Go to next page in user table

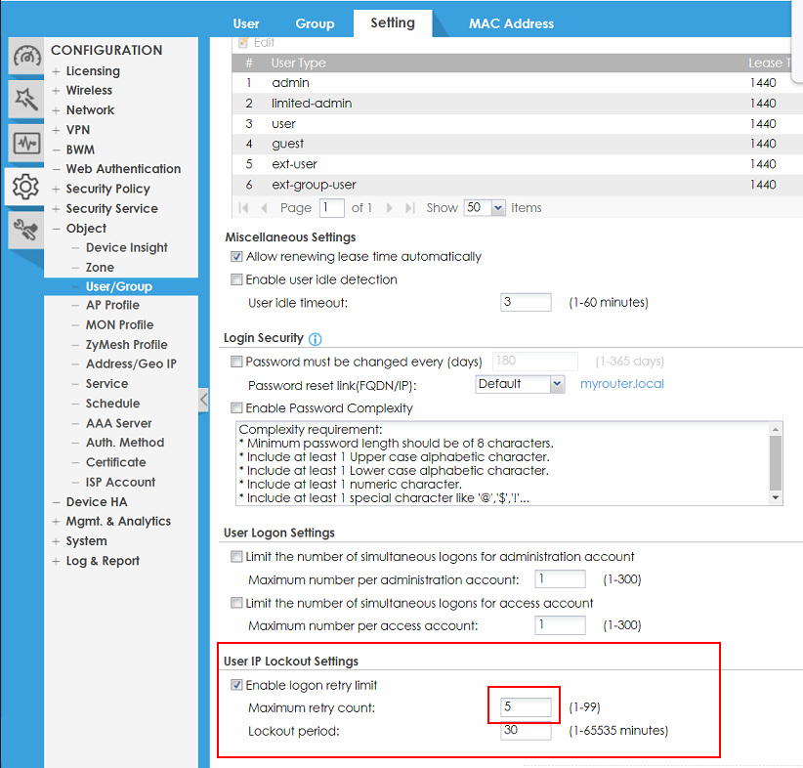pos(390,208)
